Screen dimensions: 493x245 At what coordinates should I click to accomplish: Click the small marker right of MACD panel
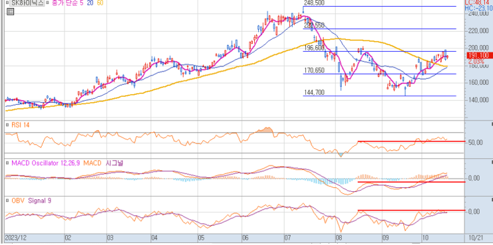(x=492, y=162)
